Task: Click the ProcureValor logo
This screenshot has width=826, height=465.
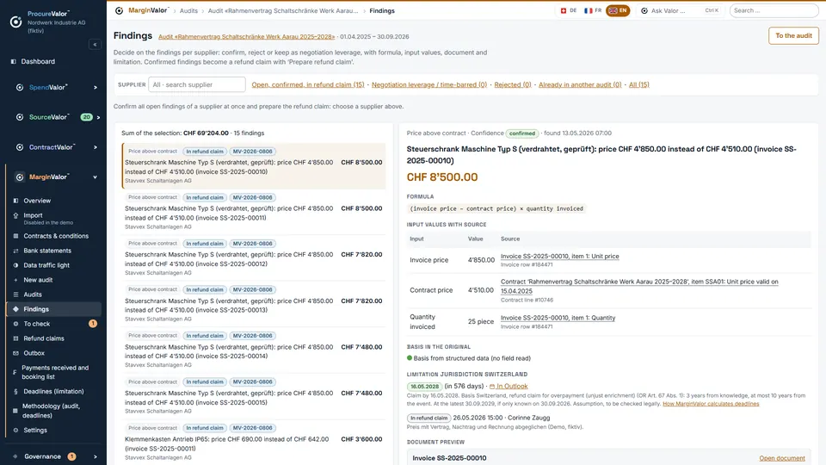Action: (x=15, y=22)
